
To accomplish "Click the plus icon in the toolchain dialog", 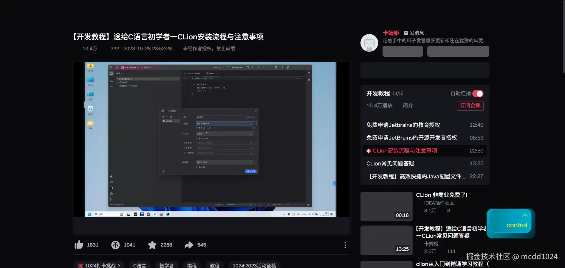I will click(x=163, y=117).
